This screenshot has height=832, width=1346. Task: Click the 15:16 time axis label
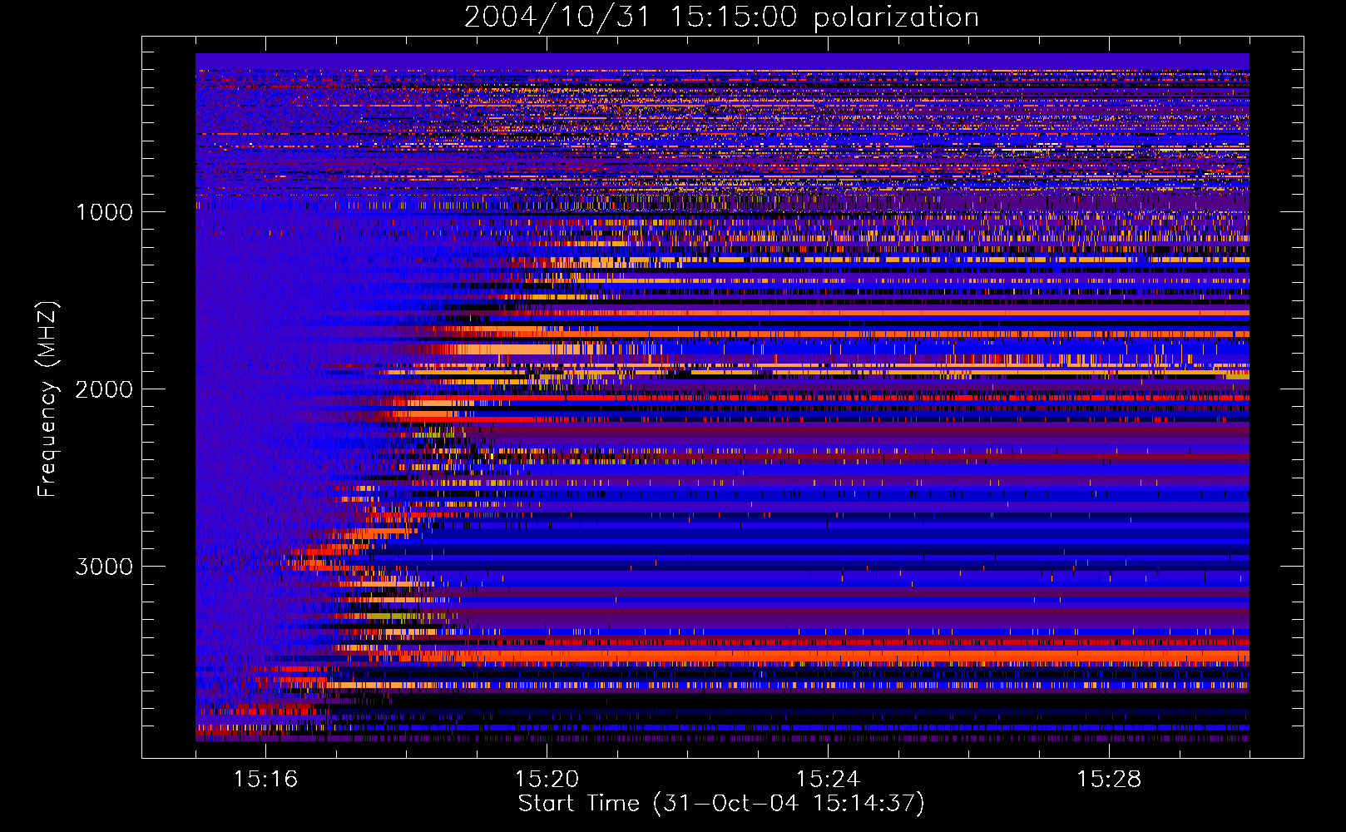pos(265,779)
